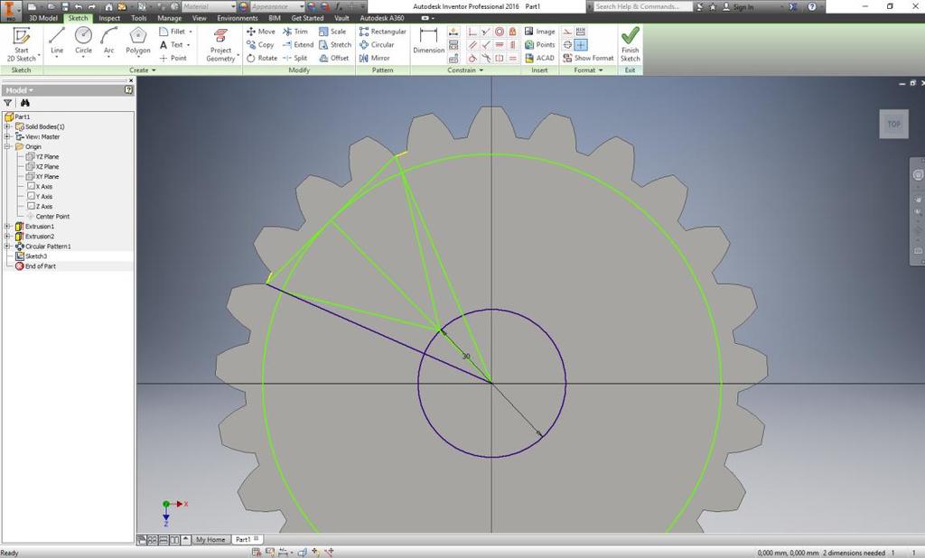Select the Arc sketch tool

pos(108,42)
